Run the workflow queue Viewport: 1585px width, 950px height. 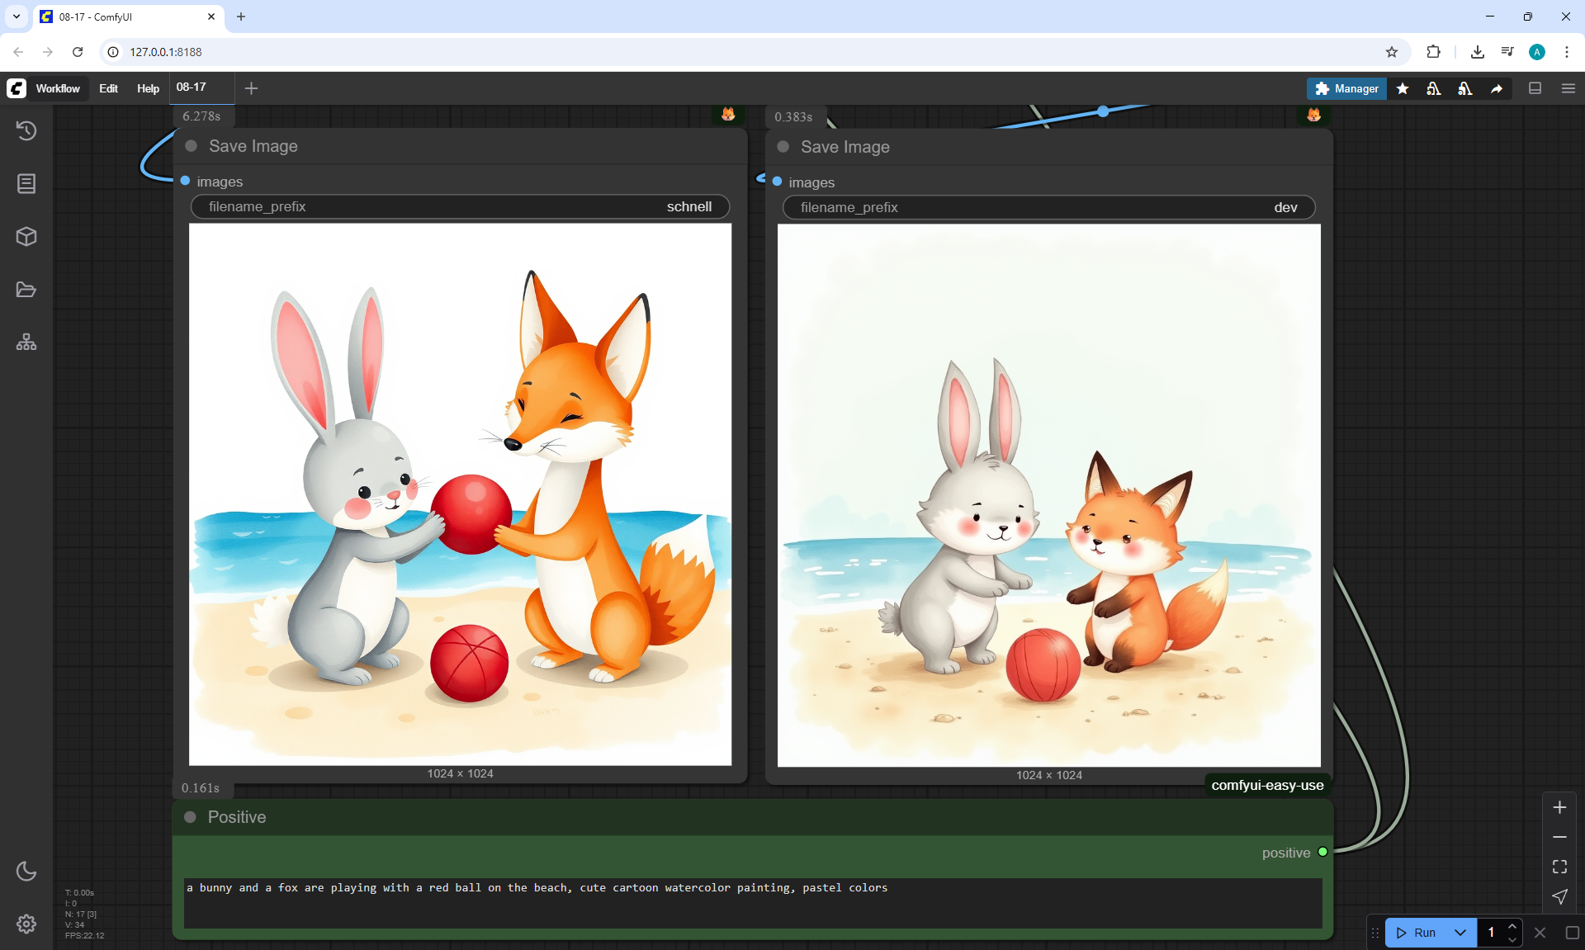(1417, 933)
